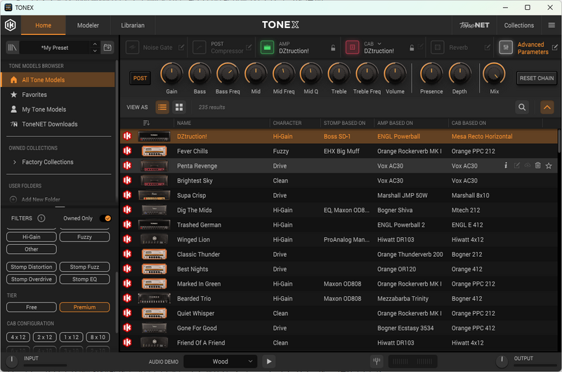
Task: Toggle the POST EQ position button
Action: tap(140, 78)
